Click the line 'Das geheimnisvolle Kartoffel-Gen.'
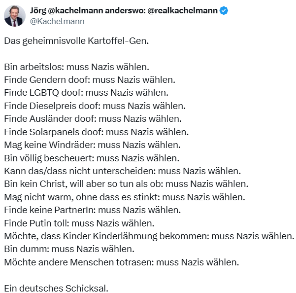The width and height of the screenshot is (296, 293). (76, 41)
